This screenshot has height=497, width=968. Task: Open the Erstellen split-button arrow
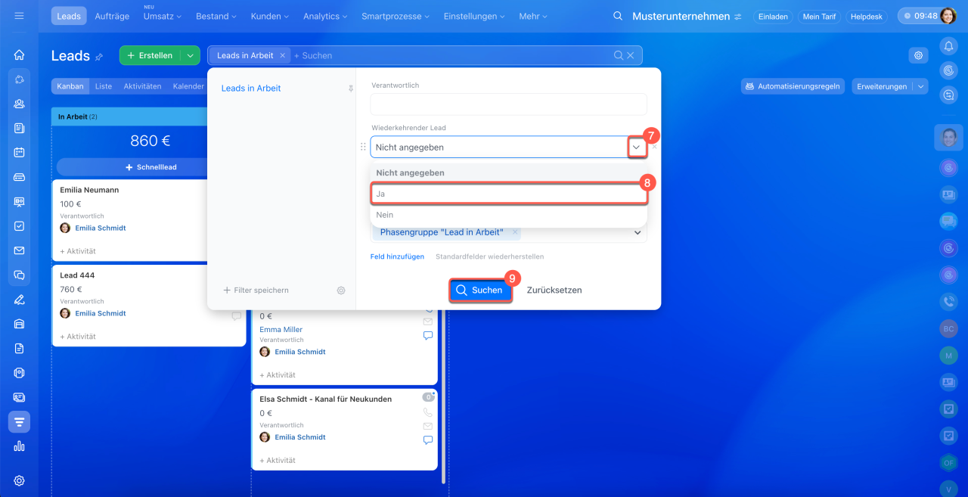(190, 55)
